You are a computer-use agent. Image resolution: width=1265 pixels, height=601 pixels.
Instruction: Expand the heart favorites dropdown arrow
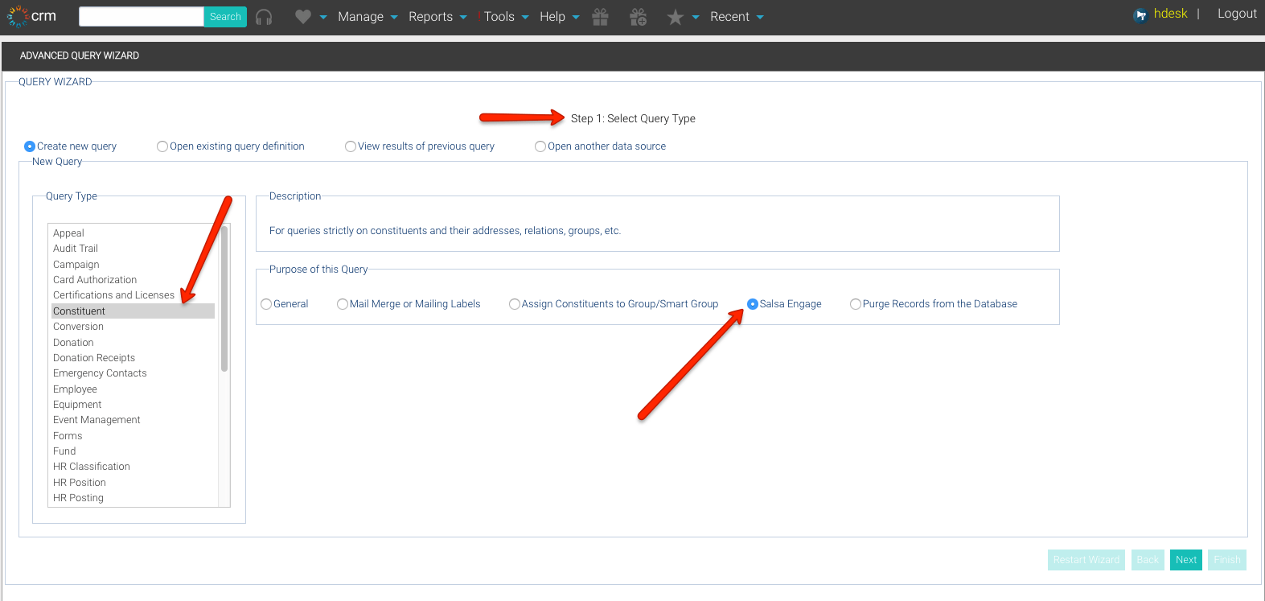(323, 17)
